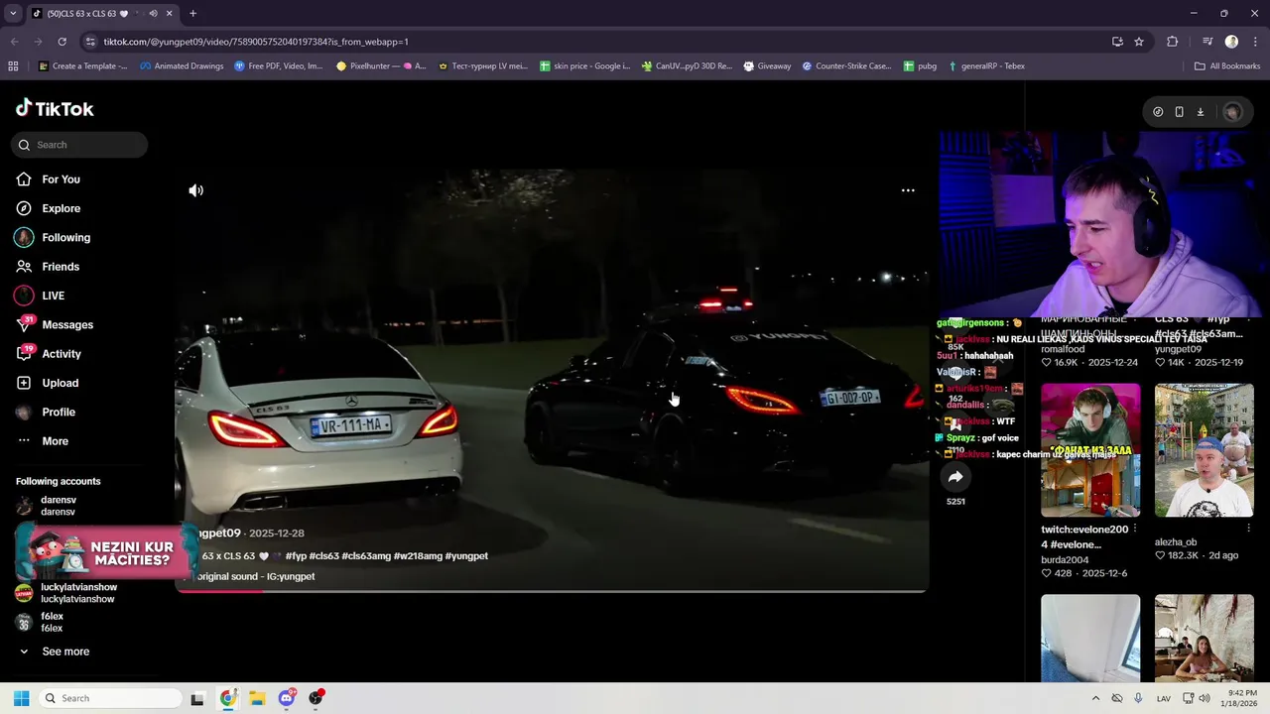Open darensv following account
The image size is (1270, 714).
pos(47,506)
